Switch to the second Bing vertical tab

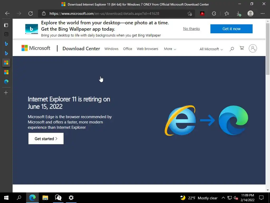(x=6, y=53)
